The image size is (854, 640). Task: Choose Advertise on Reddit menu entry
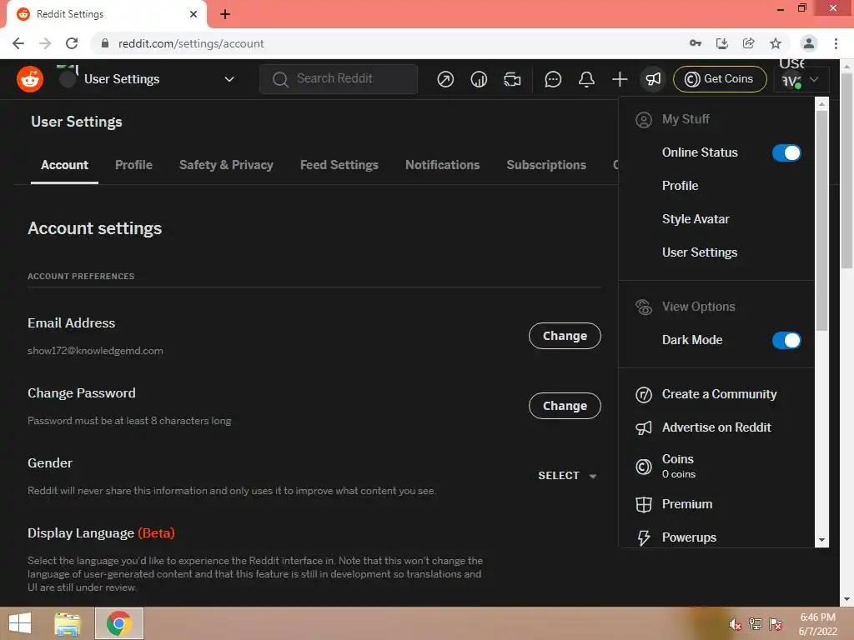tap(716, 427)
